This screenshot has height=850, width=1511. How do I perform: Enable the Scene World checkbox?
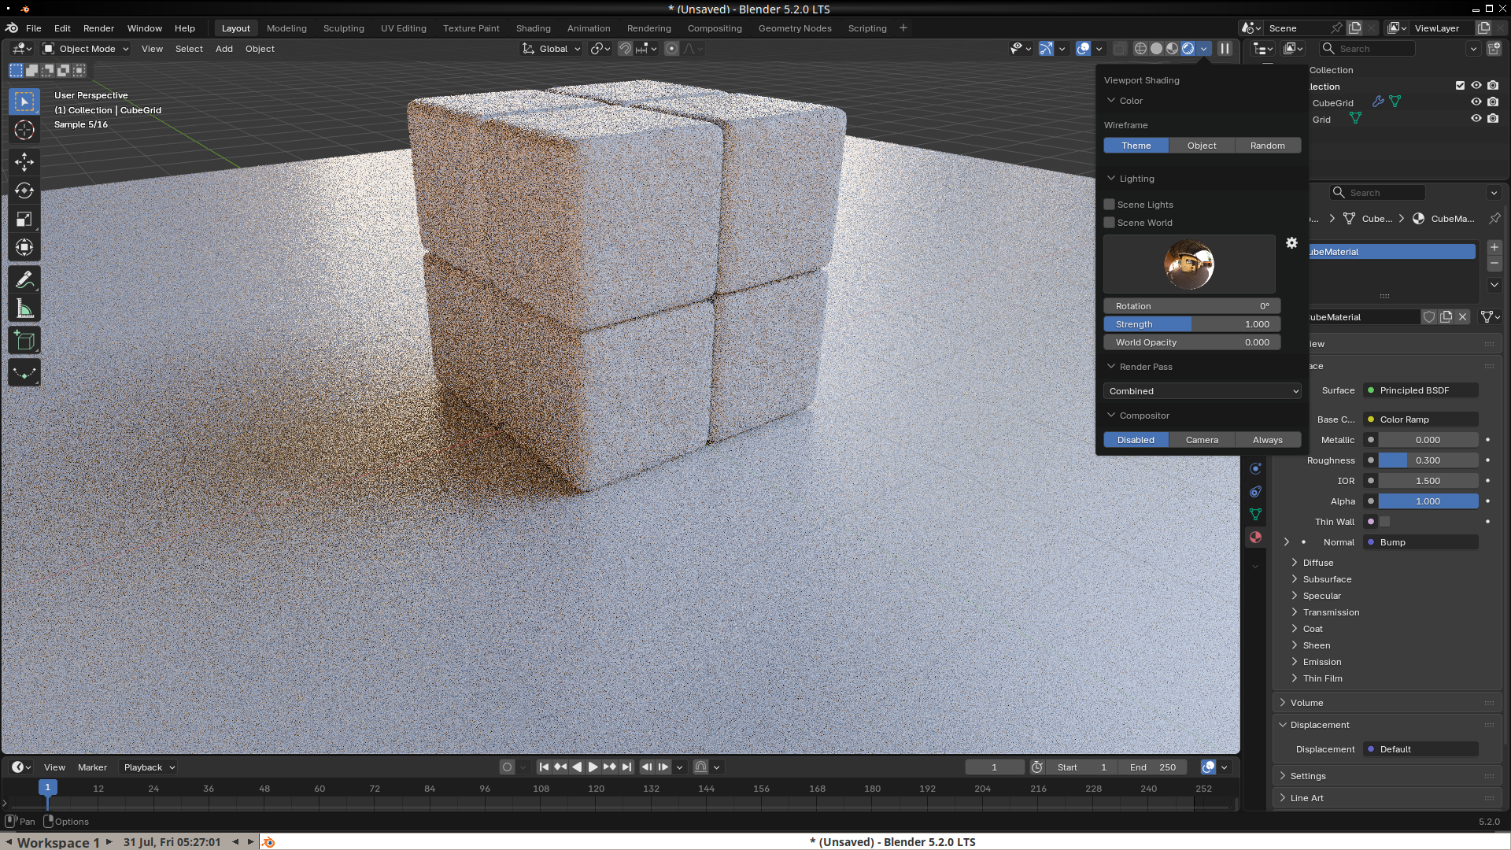point(1110,223)
